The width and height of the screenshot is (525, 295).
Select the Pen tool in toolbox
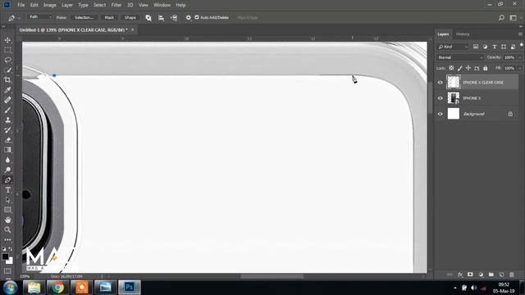(7, 180)
